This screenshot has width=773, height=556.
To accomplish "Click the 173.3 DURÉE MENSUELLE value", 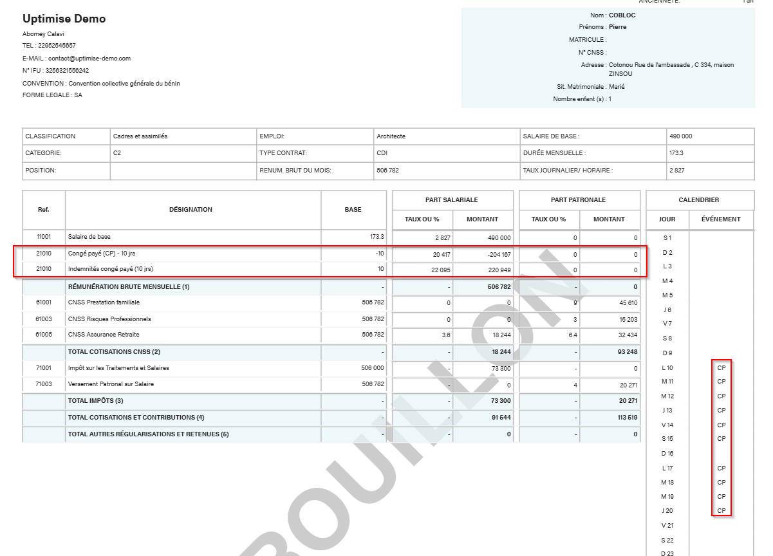I will pyautogui.click(x=676, y=153).
